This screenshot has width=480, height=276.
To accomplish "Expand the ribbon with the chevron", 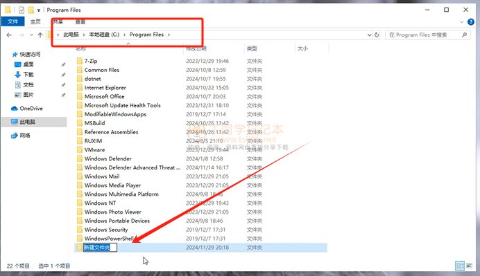I will pos(462,22).
